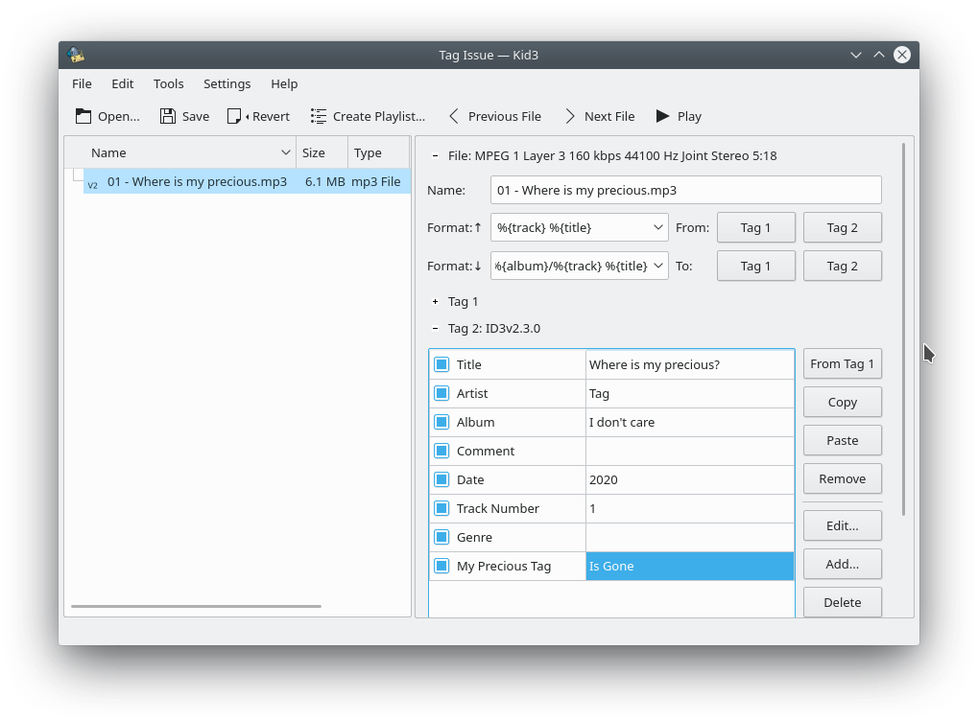The image size is (978, 721).
Task: Open the Tools menu
Action: 168,83
